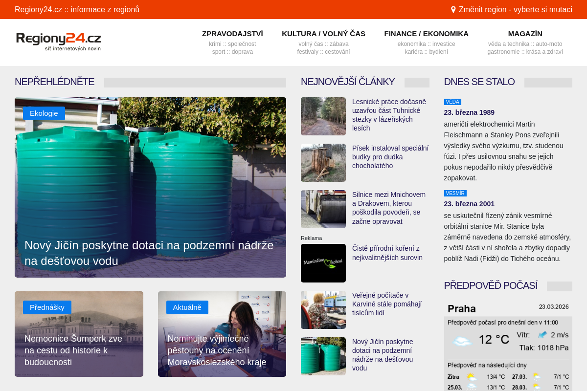
Task: Click the VĚDA badge under Dnes se stalo
Action: tap(452, 102)
